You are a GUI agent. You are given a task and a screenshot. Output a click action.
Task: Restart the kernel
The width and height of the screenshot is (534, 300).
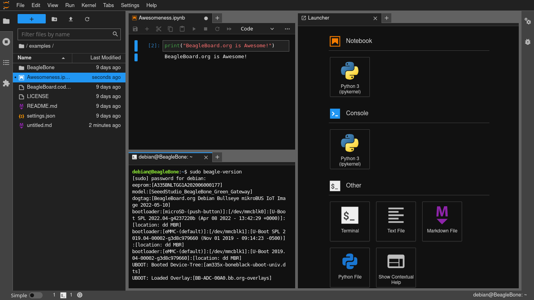pyautogui.click(x=217, y=29)
